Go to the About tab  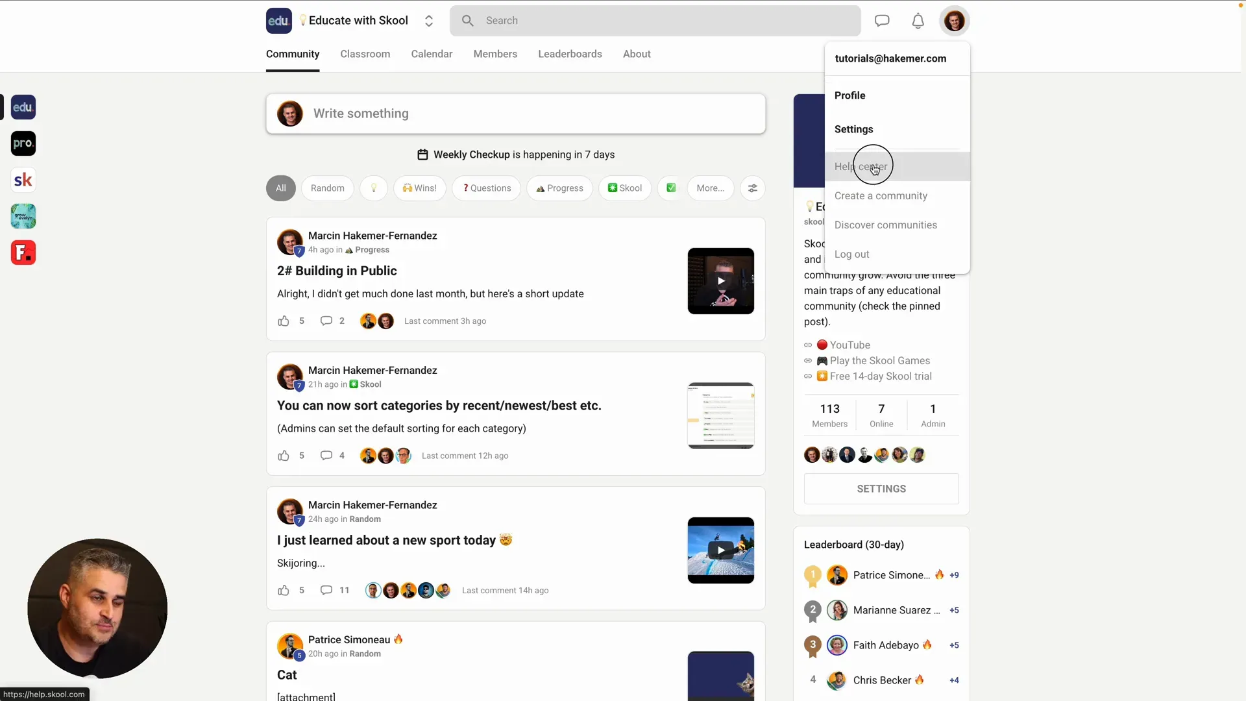[x=637, y=54]
